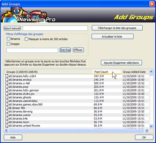The image size is (156, 143).
Task: Click the horizontal scroll right arrow
Action: (x=147, y=130)
